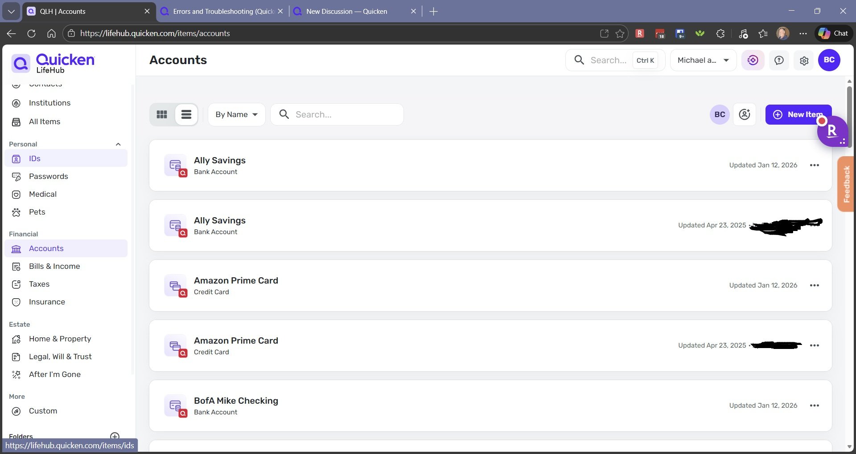This screenshot has height=454, width=856.
Task: Open options for Amazon Prime Card updated Jan 12
Action: pyautogui.click(x=815, y=285)
